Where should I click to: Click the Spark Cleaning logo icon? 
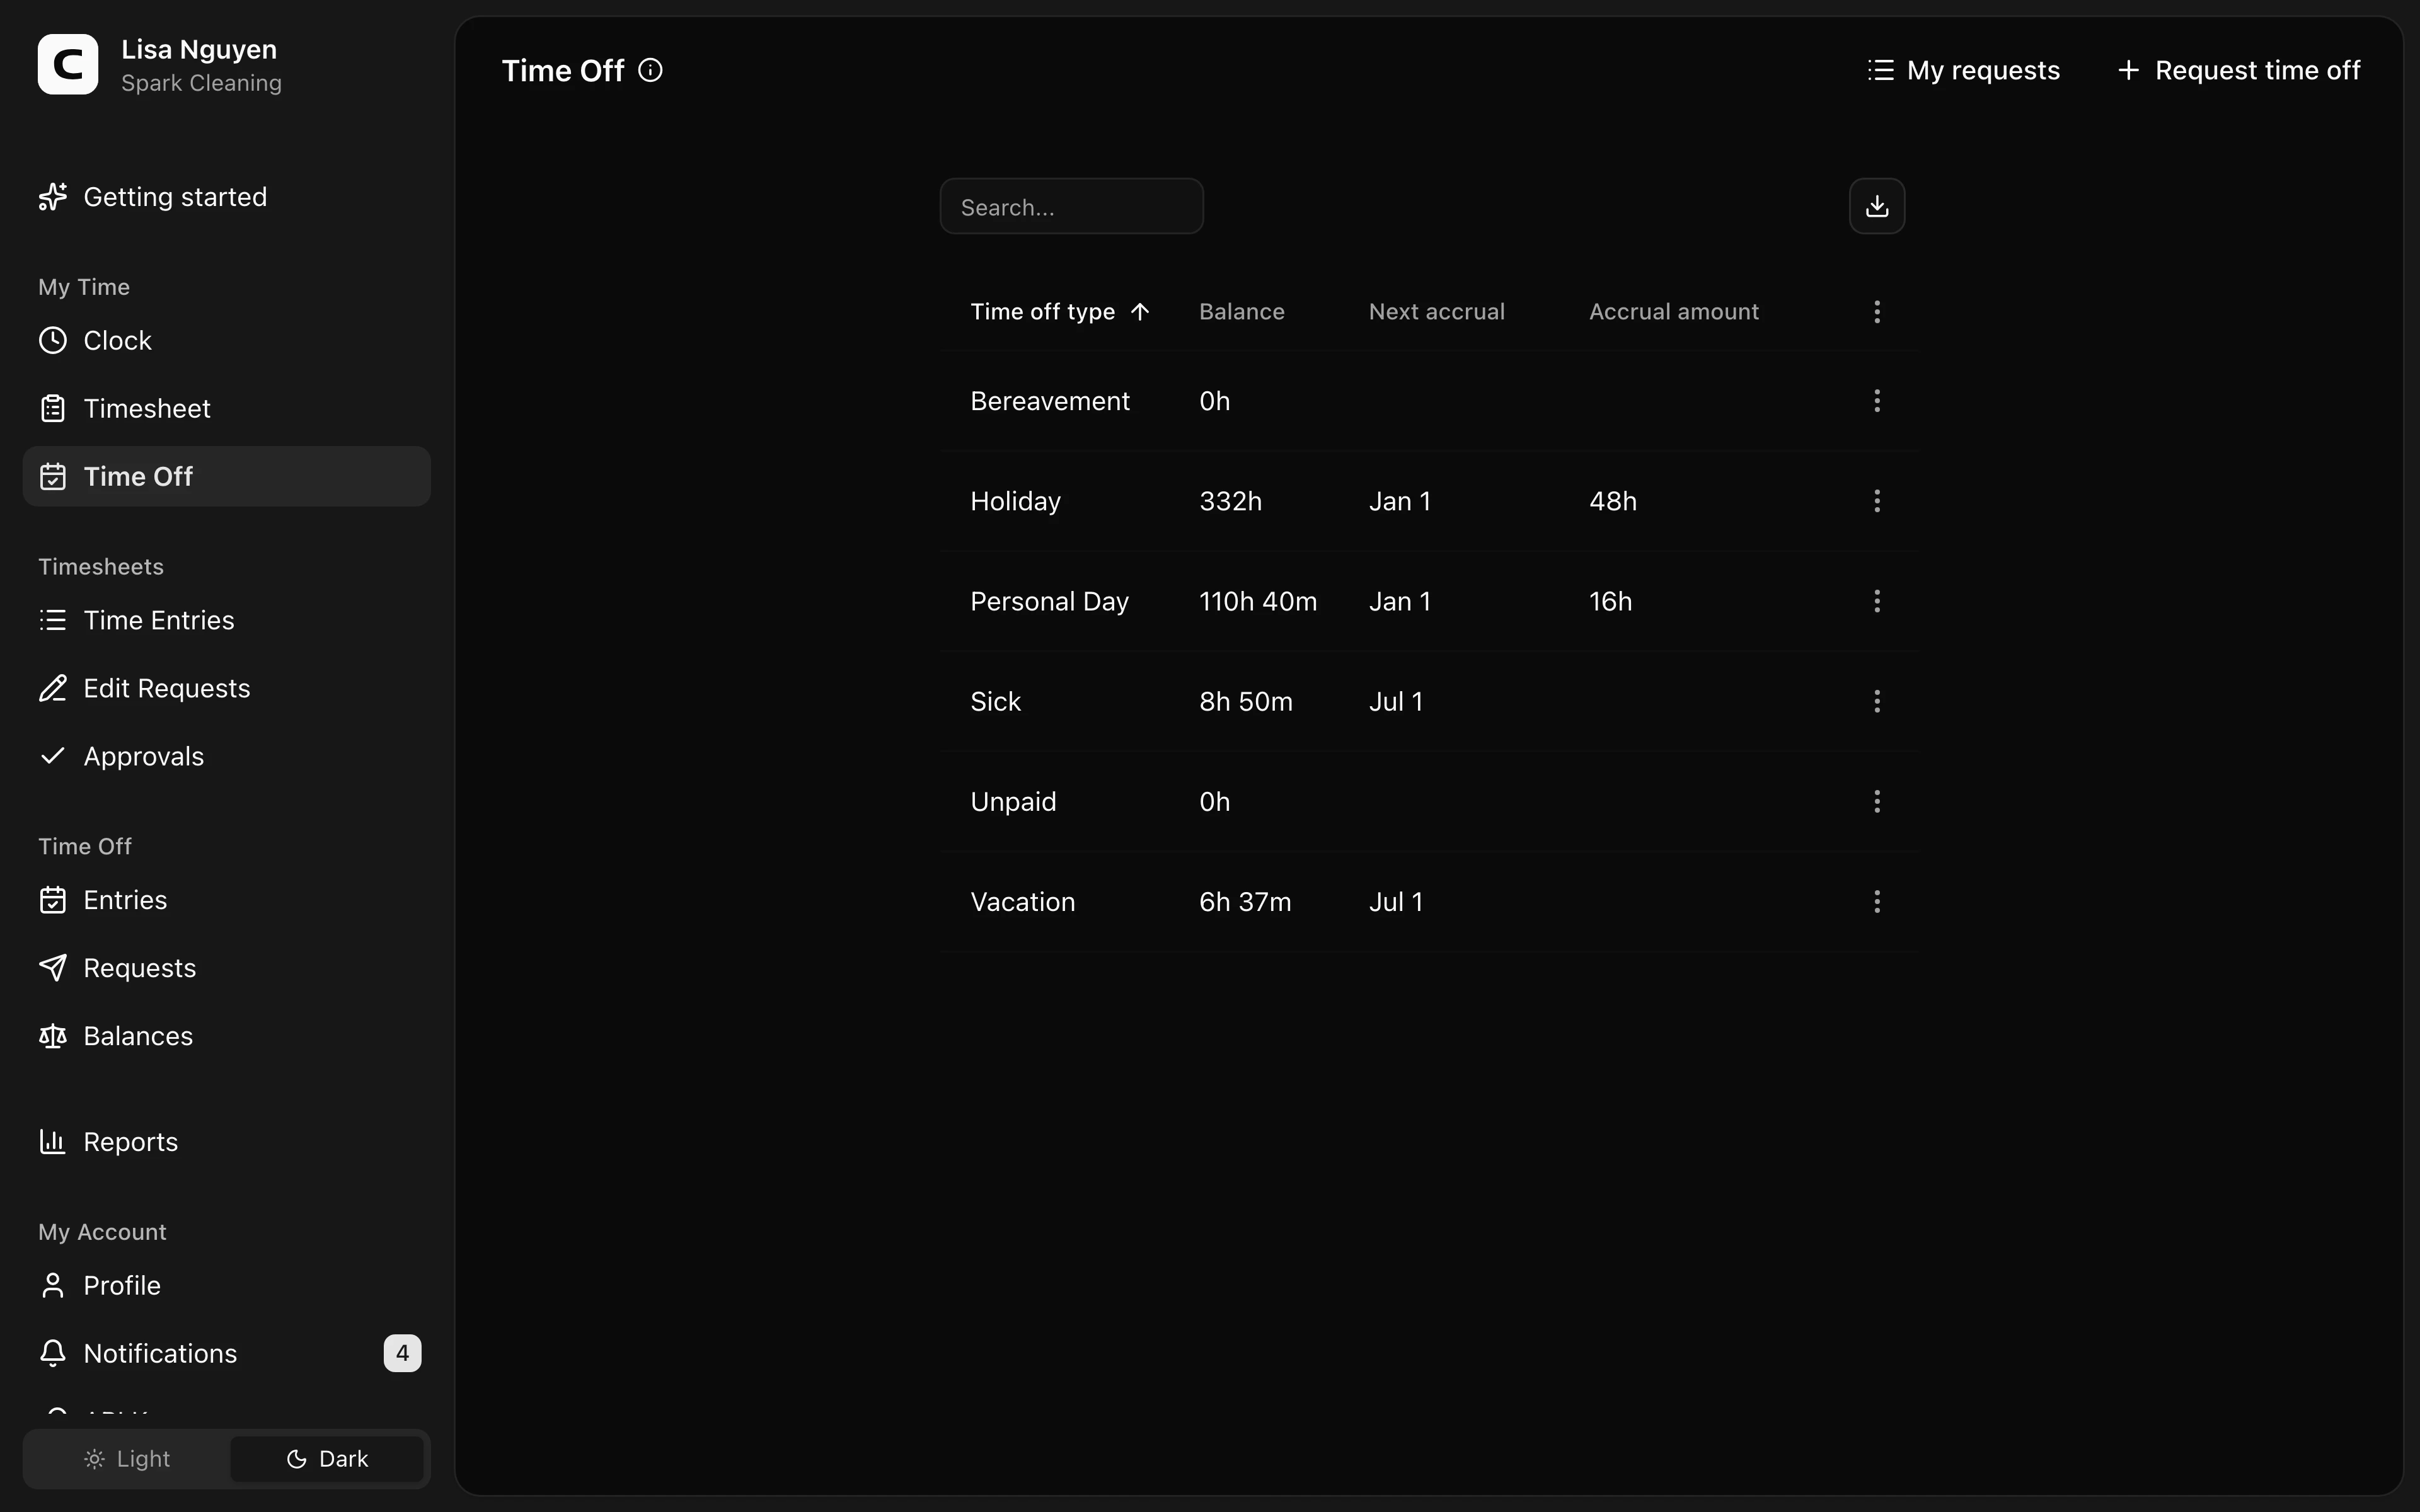[x=68, y=64]
